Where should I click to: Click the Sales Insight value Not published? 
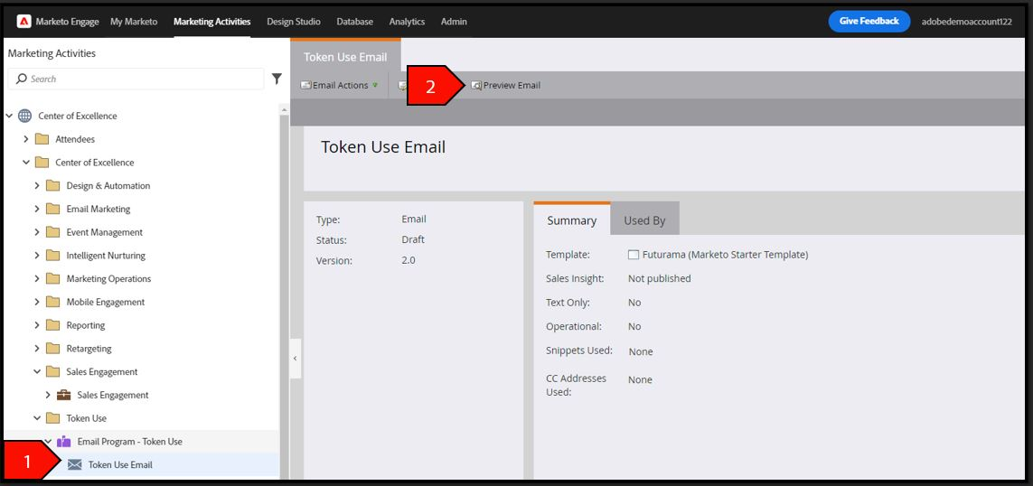(660, 278)
